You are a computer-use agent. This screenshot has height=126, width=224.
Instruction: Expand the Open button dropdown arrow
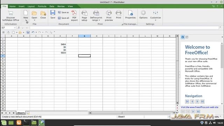click(x=34, y=20)
